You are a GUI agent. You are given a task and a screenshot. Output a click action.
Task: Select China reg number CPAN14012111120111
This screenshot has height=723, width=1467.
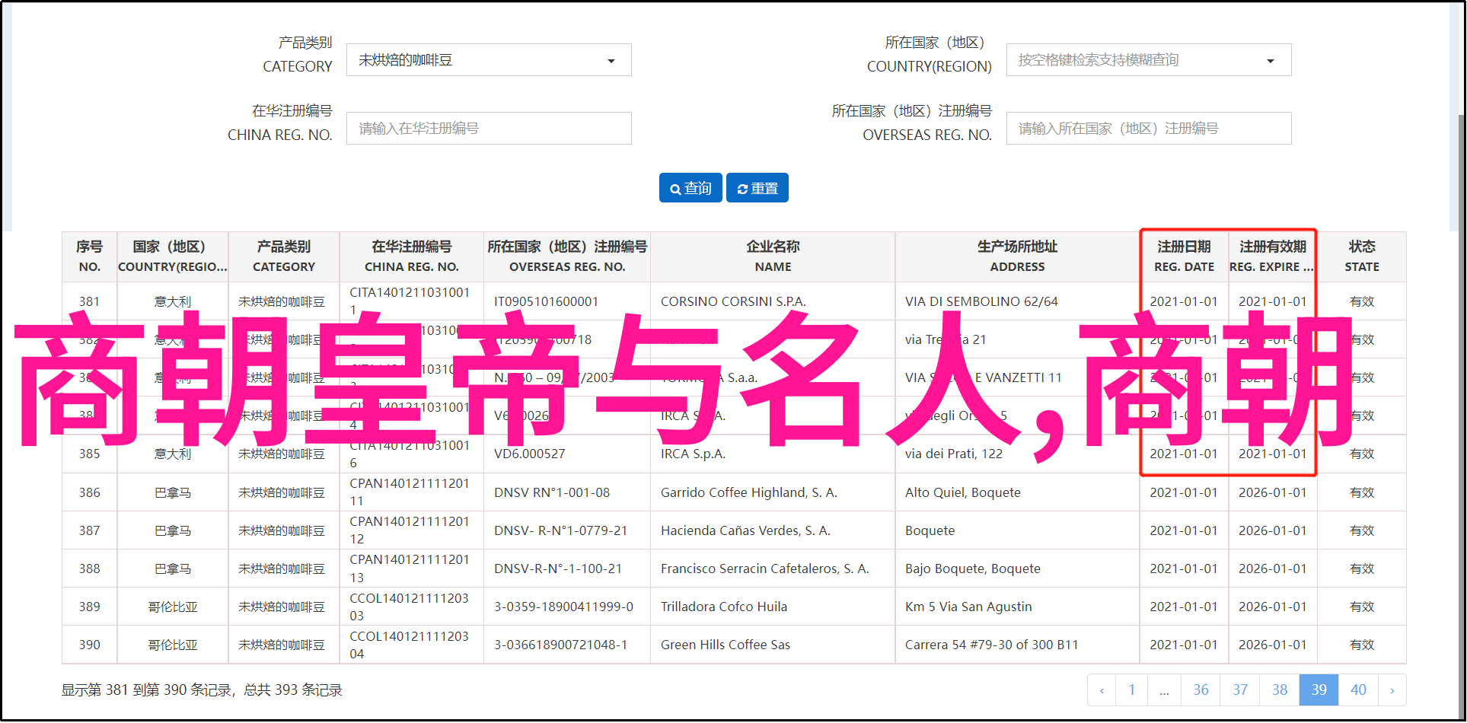coord(410,492)
